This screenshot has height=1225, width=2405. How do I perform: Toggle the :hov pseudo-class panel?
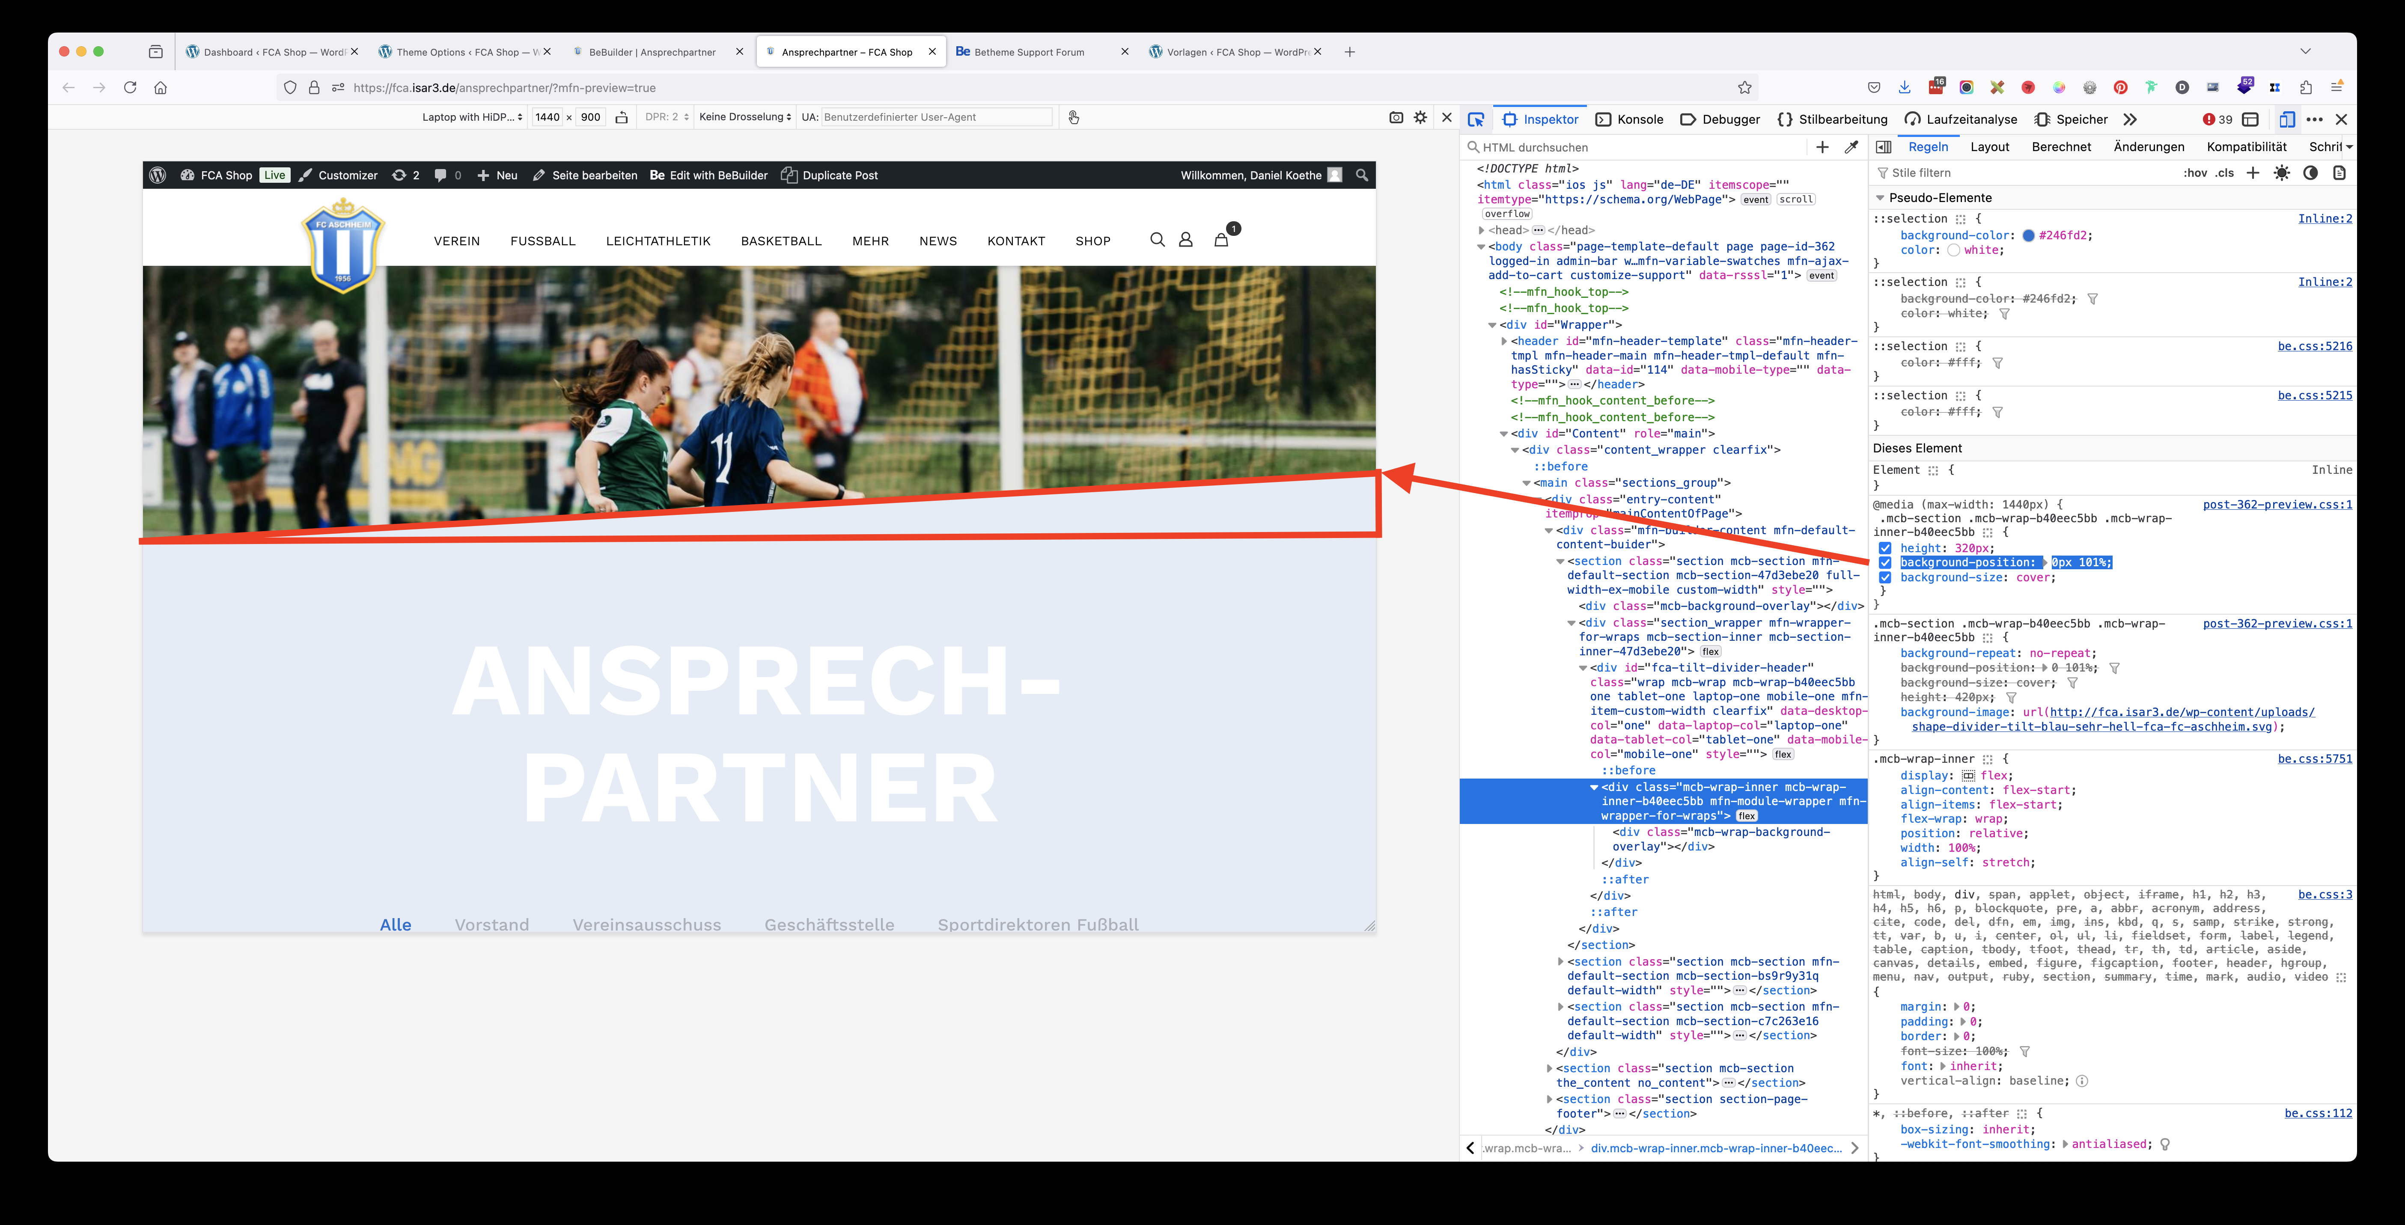pyautogui.click(x=2194, y=173)
